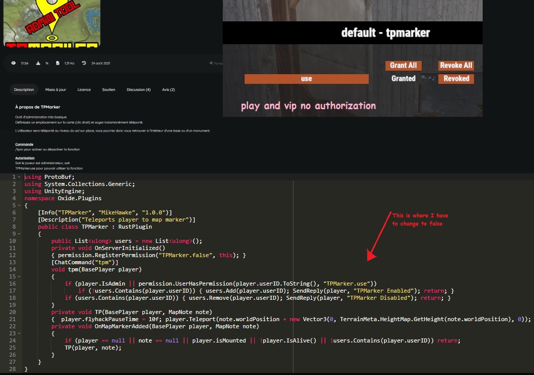The width and height of the screenshot is (534, 375).
Task: Click the "TPMarker Enabled" string on line 17
Action: point(384,291)
